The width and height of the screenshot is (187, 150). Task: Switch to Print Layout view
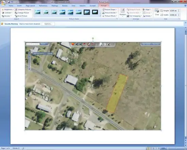148,148
